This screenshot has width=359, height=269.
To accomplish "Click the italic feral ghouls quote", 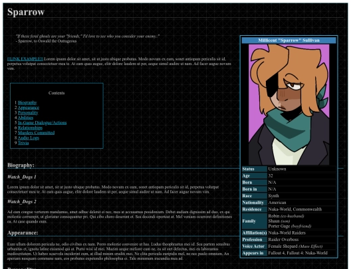I will pyautogui.click(x=88, y=36).
